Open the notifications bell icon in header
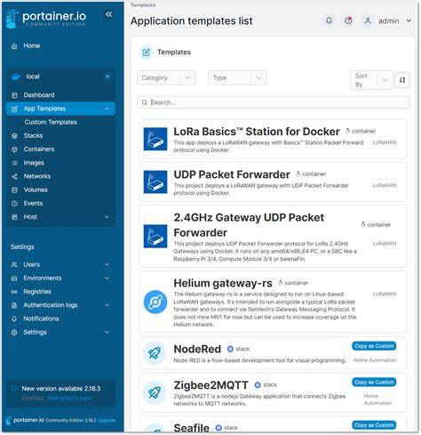The height and width of the screenshot is (435, 421). click(x=329, y=20)
